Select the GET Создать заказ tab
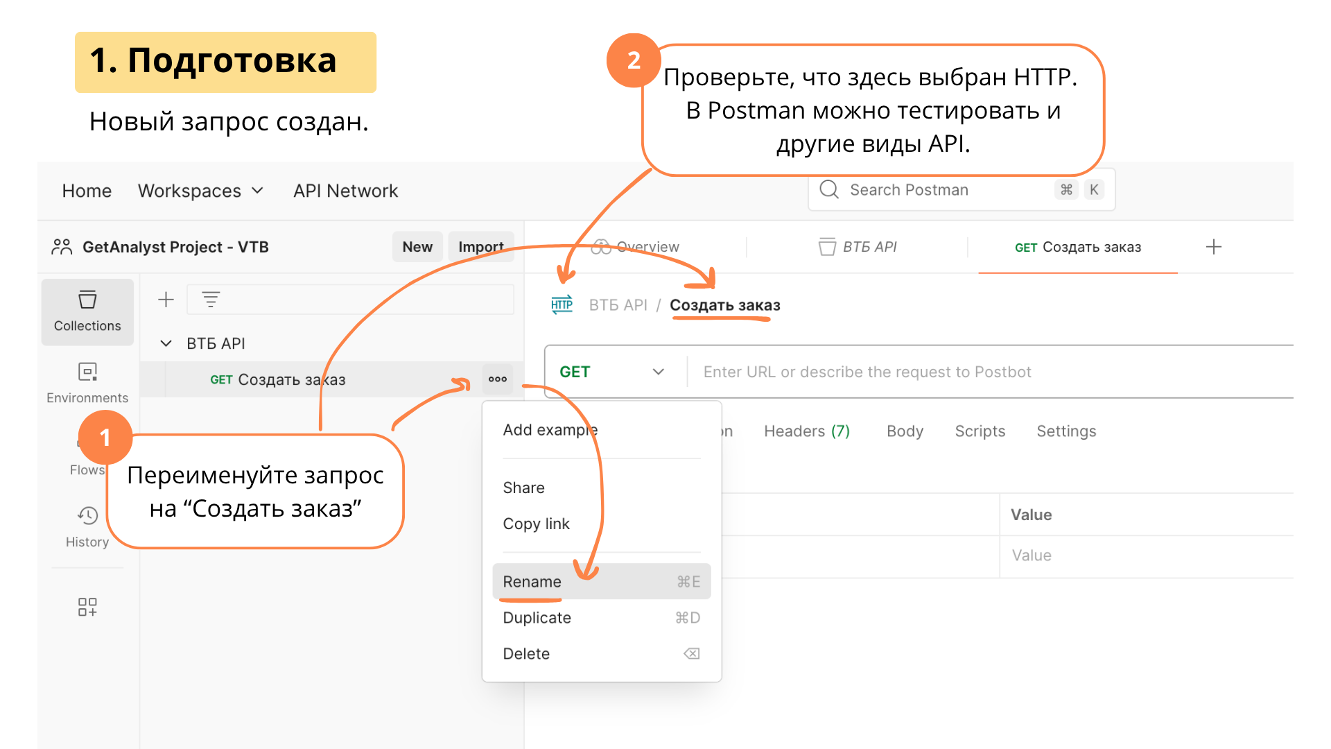The image size is (1331, 749). click(1078, 247)
